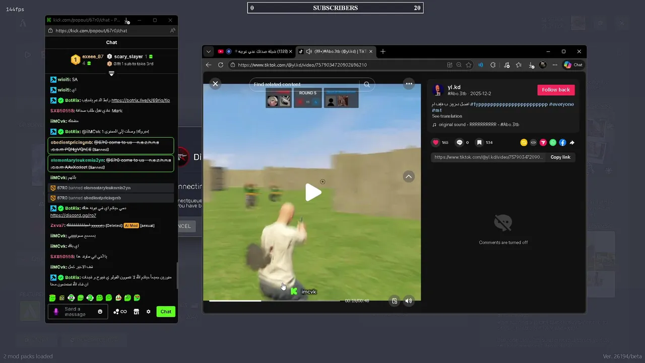This screenshot has height=363, width=645.
Task: Close the TikTok video viewer
Action: tap(215, 84)
